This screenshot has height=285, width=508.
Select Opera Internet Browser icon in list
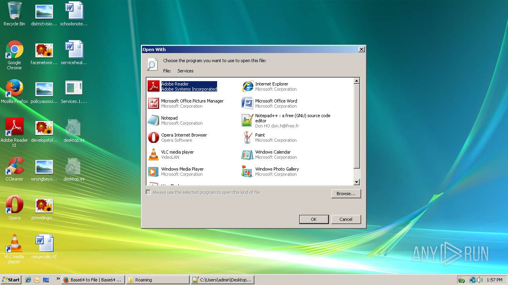coord(154,137)
